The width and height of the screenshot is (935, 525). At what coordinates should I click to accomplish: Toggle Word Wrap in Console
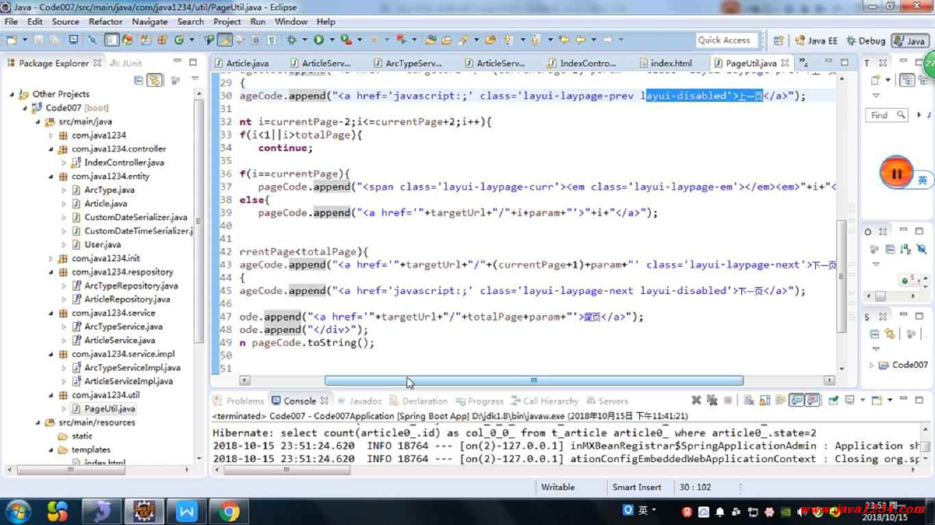click(x=779, y=401)
